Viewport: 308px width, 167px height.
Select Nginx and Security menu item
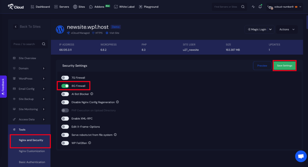[31, 140]
